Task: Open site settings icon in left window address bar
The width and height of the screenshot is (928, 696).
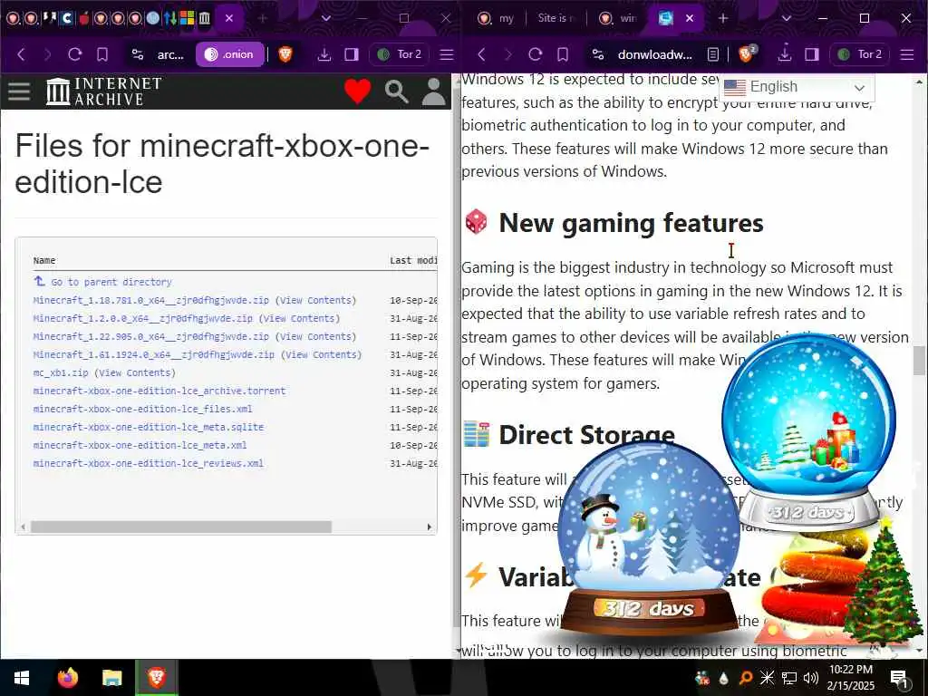Action: click(138, 54)
